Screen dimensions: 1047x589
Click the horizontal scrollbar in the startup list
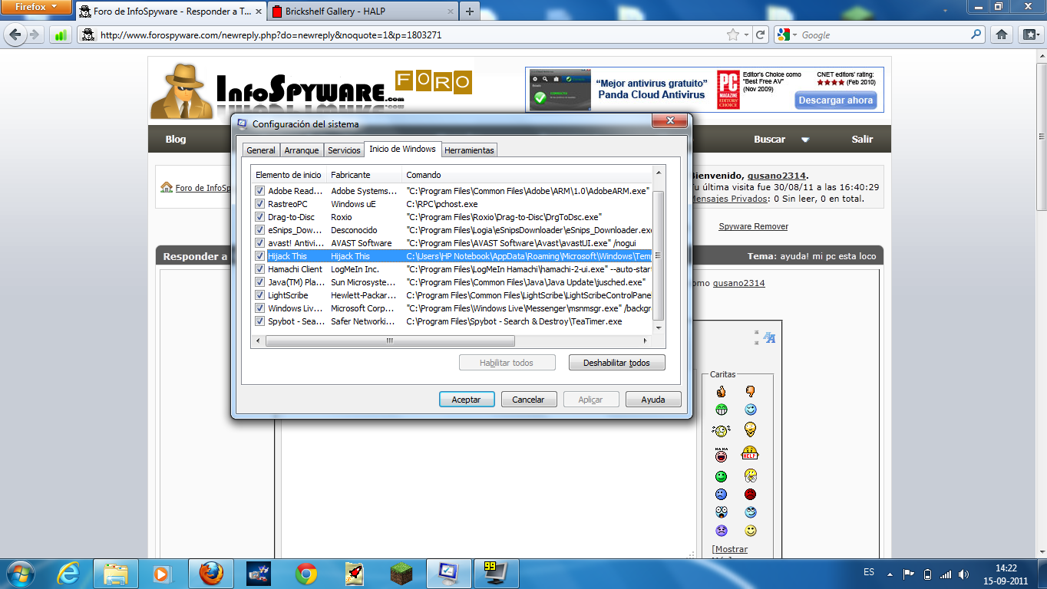coord(390,341)
